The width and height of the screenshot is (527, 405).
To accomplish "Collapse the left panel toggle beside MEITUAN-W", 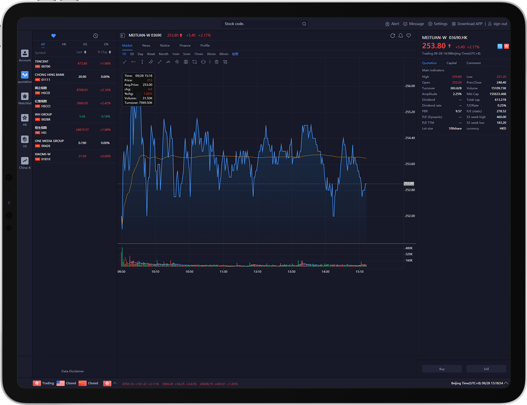I will tap(122, 36).
